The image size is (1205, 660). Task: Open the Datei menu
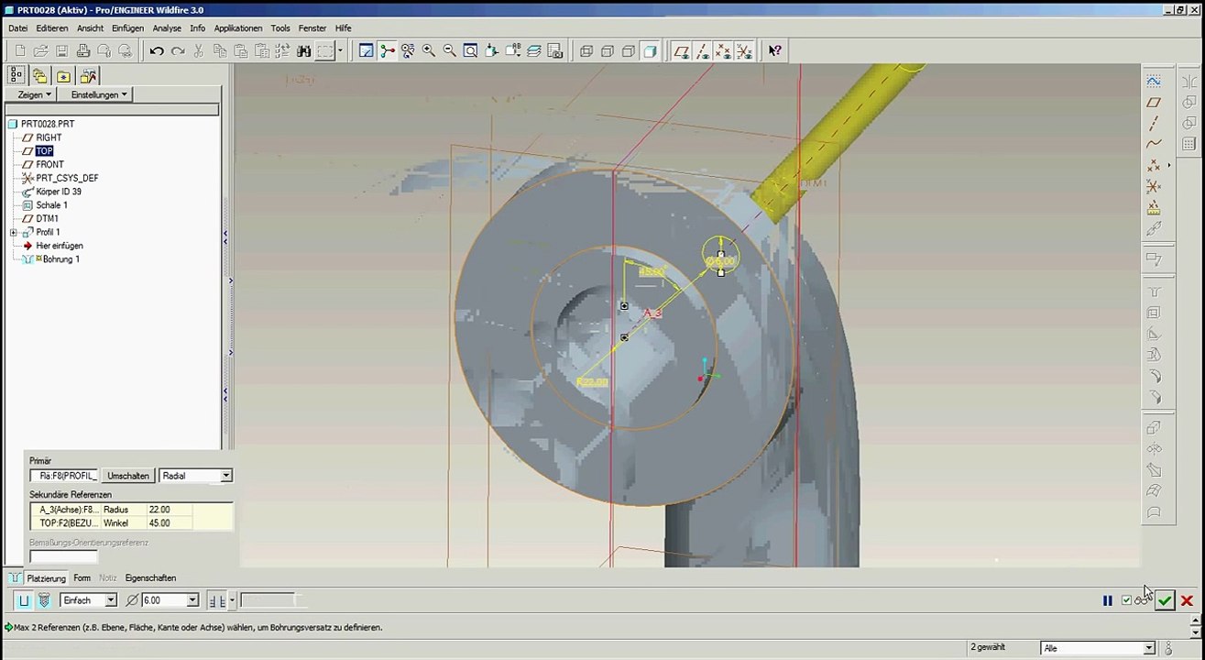(x=18, y=28)
